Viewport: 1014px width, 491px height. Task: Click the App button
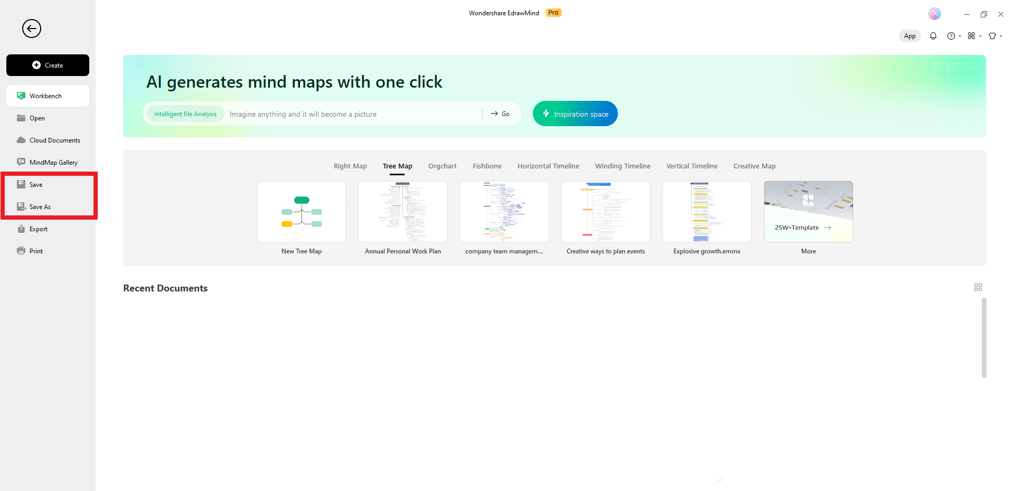click(909, 36)
